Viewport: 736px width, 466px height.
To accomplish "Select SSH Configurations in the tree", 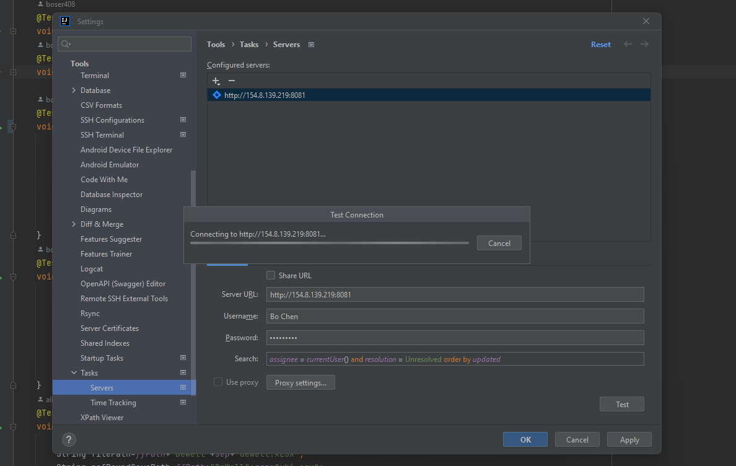I will click(x=112, y=120).
